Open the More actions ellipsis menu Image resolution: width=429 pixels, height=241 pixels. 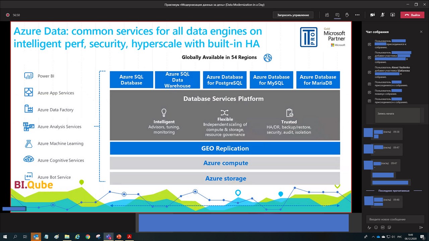coord(357,15)
